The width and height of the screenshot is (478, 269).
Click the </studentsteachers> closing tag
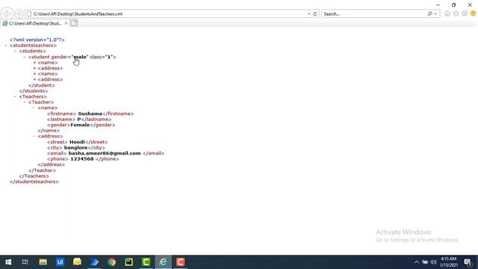tap(34, 182)
